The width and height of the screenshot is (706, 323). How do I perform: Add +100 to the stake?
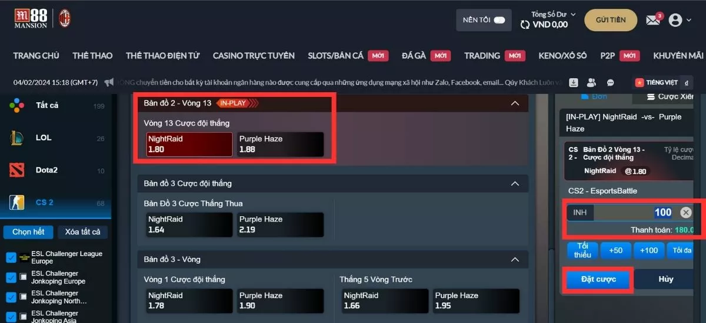click(x=648, y=250)
